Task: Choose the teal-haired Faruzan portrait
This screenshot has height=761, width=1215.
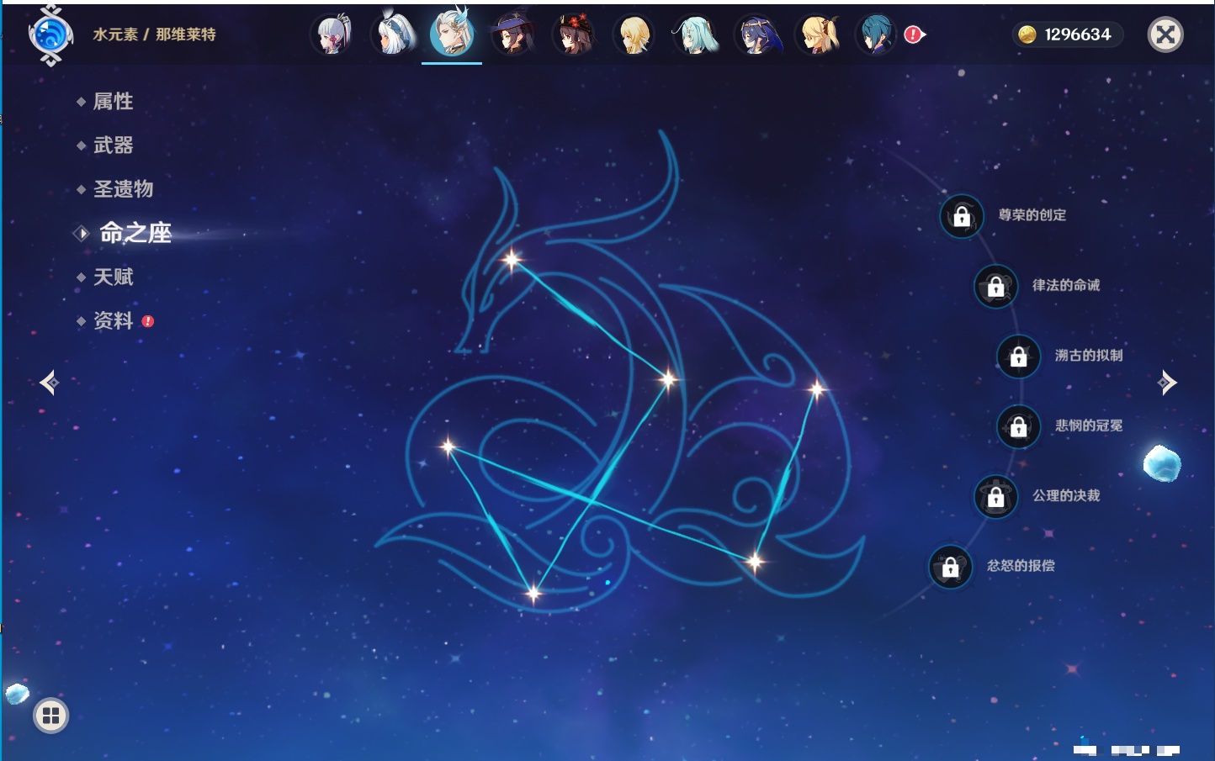Action: 695,35
